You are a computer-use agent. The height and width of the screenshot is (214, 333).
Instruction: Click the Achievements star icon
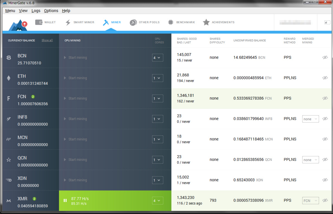pos(206,22)
